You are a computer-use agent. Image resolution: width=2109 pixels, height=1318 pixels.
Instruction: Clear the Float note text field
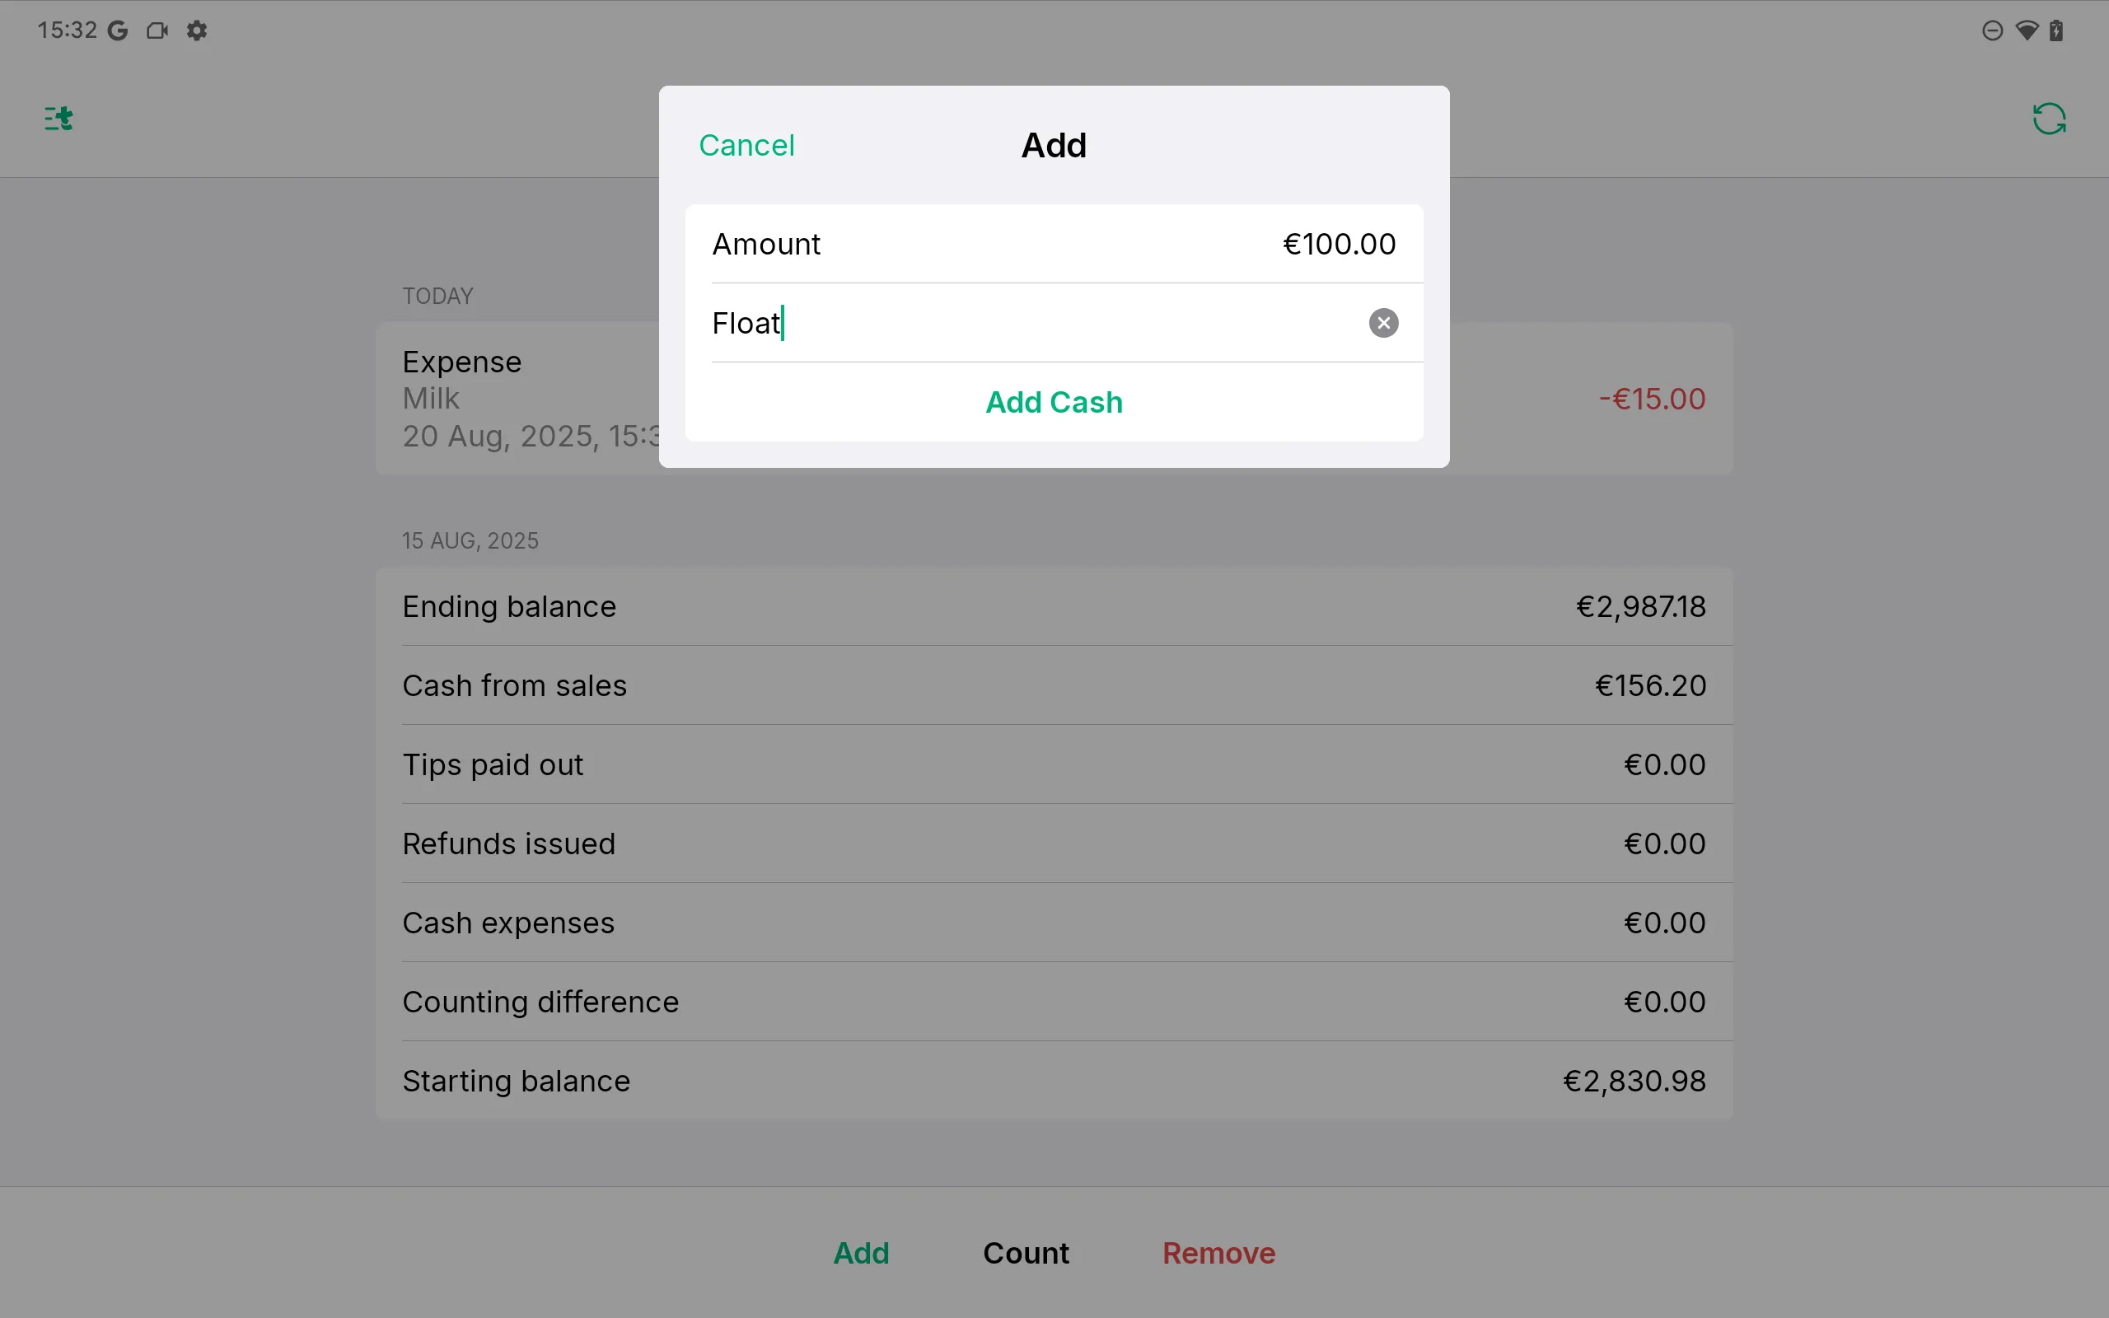(1383, 324)
